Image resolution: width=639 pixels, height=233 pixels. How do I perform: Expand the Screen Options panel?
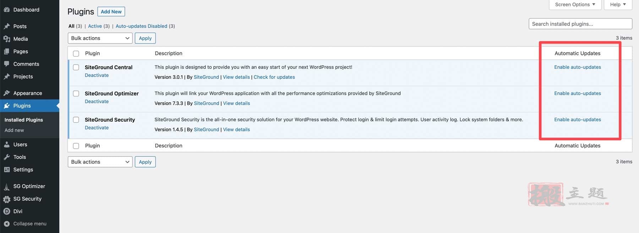575,5
